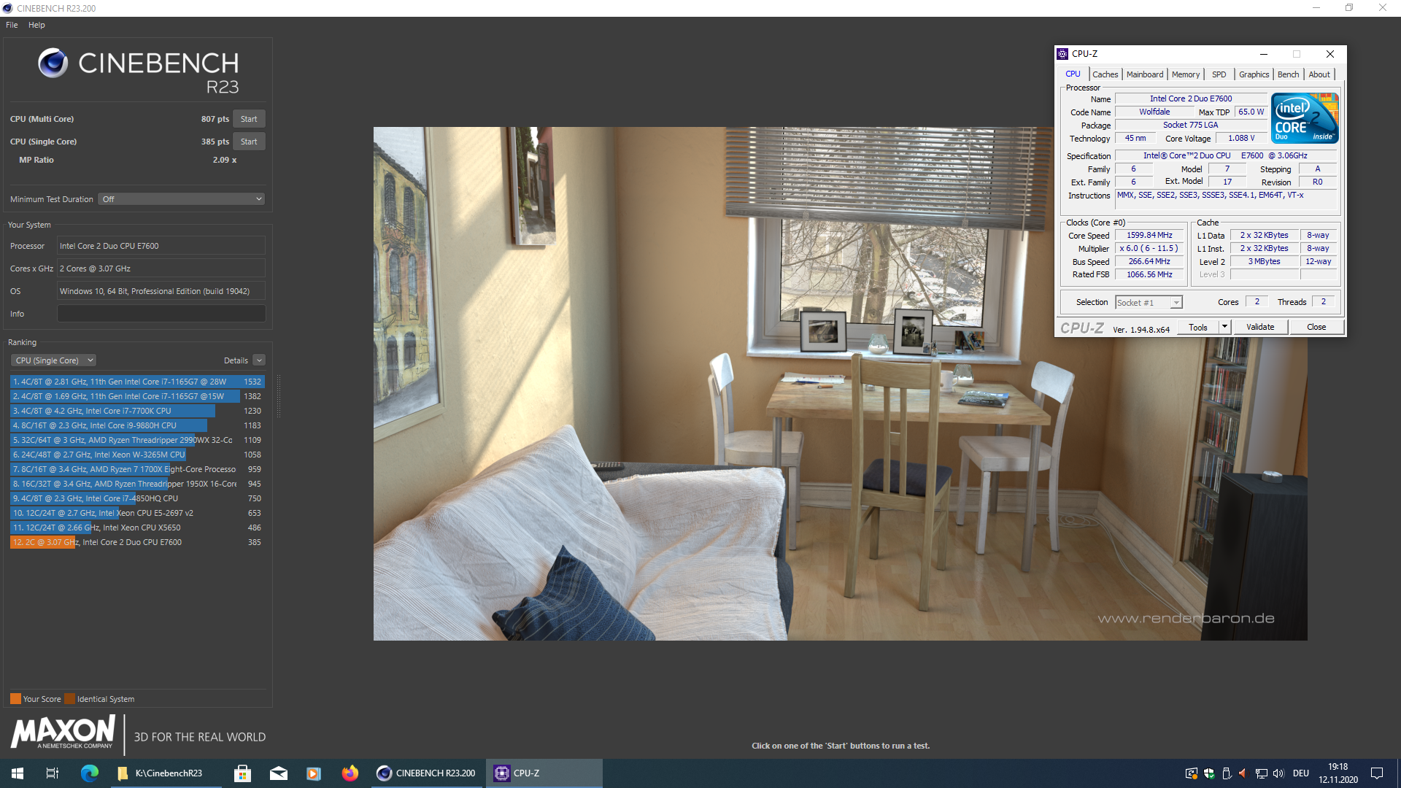
Task: Open the Mail app from the taskbar
Action: click(279, 773)
